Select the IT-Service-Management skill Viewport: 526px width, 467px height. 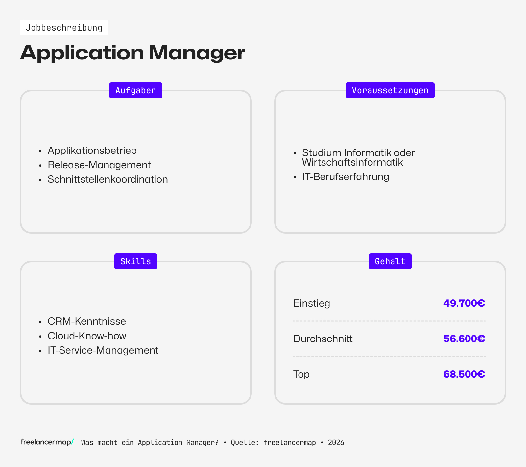click(103, 350)
